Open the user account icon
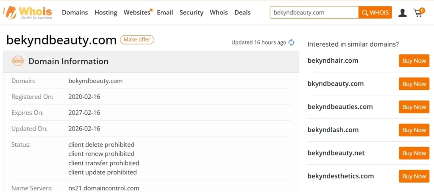Screen dimensions: 434x192 click(x=403, y=13)
